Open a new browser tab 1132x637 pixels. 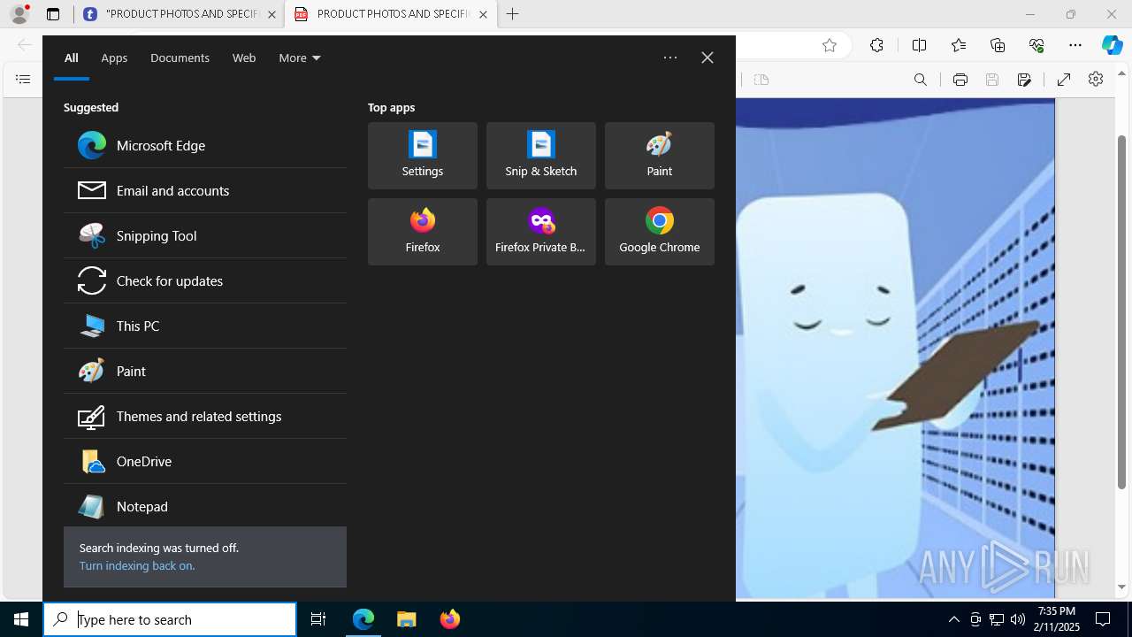[513, 14]
